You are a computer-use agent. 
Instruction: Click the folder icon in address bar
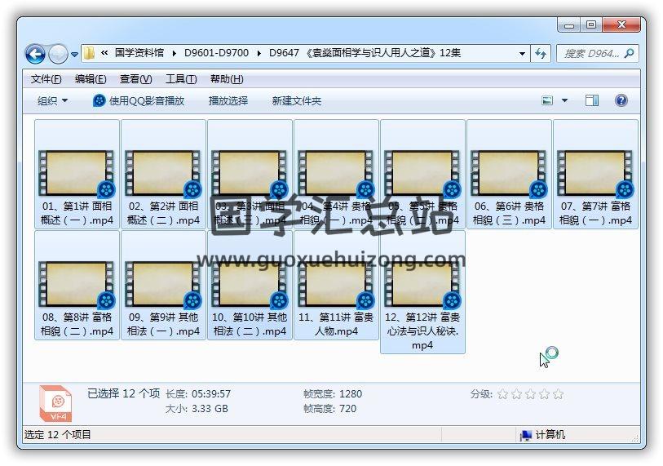[89, 53]
